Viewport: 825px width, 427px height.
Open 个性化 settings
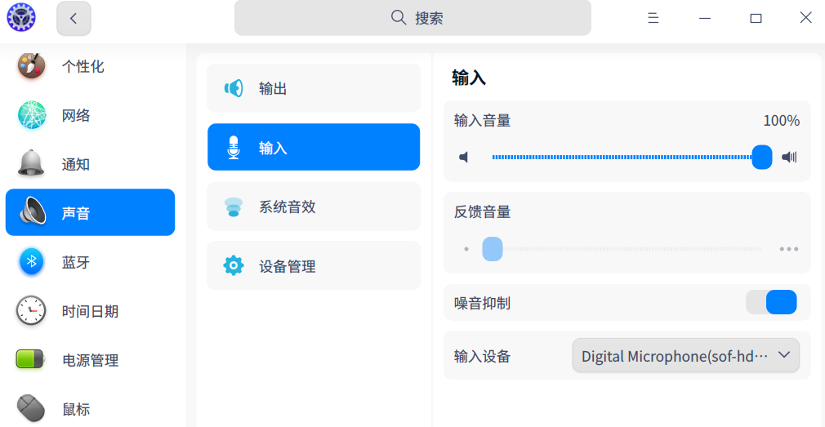coord(90,67)
